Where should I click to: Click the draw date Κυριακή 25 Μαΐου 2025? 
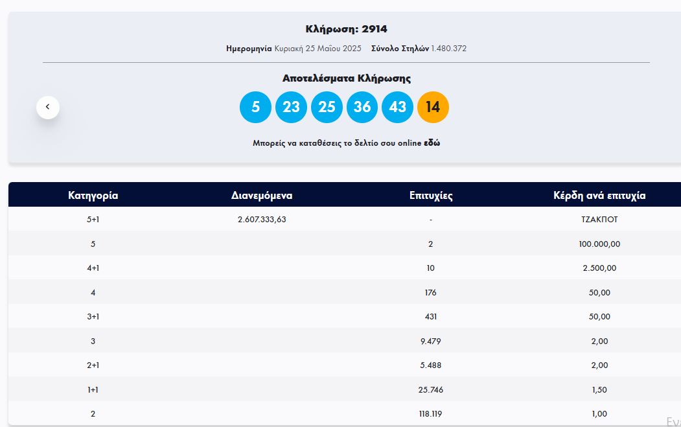(x=317, y=49)
